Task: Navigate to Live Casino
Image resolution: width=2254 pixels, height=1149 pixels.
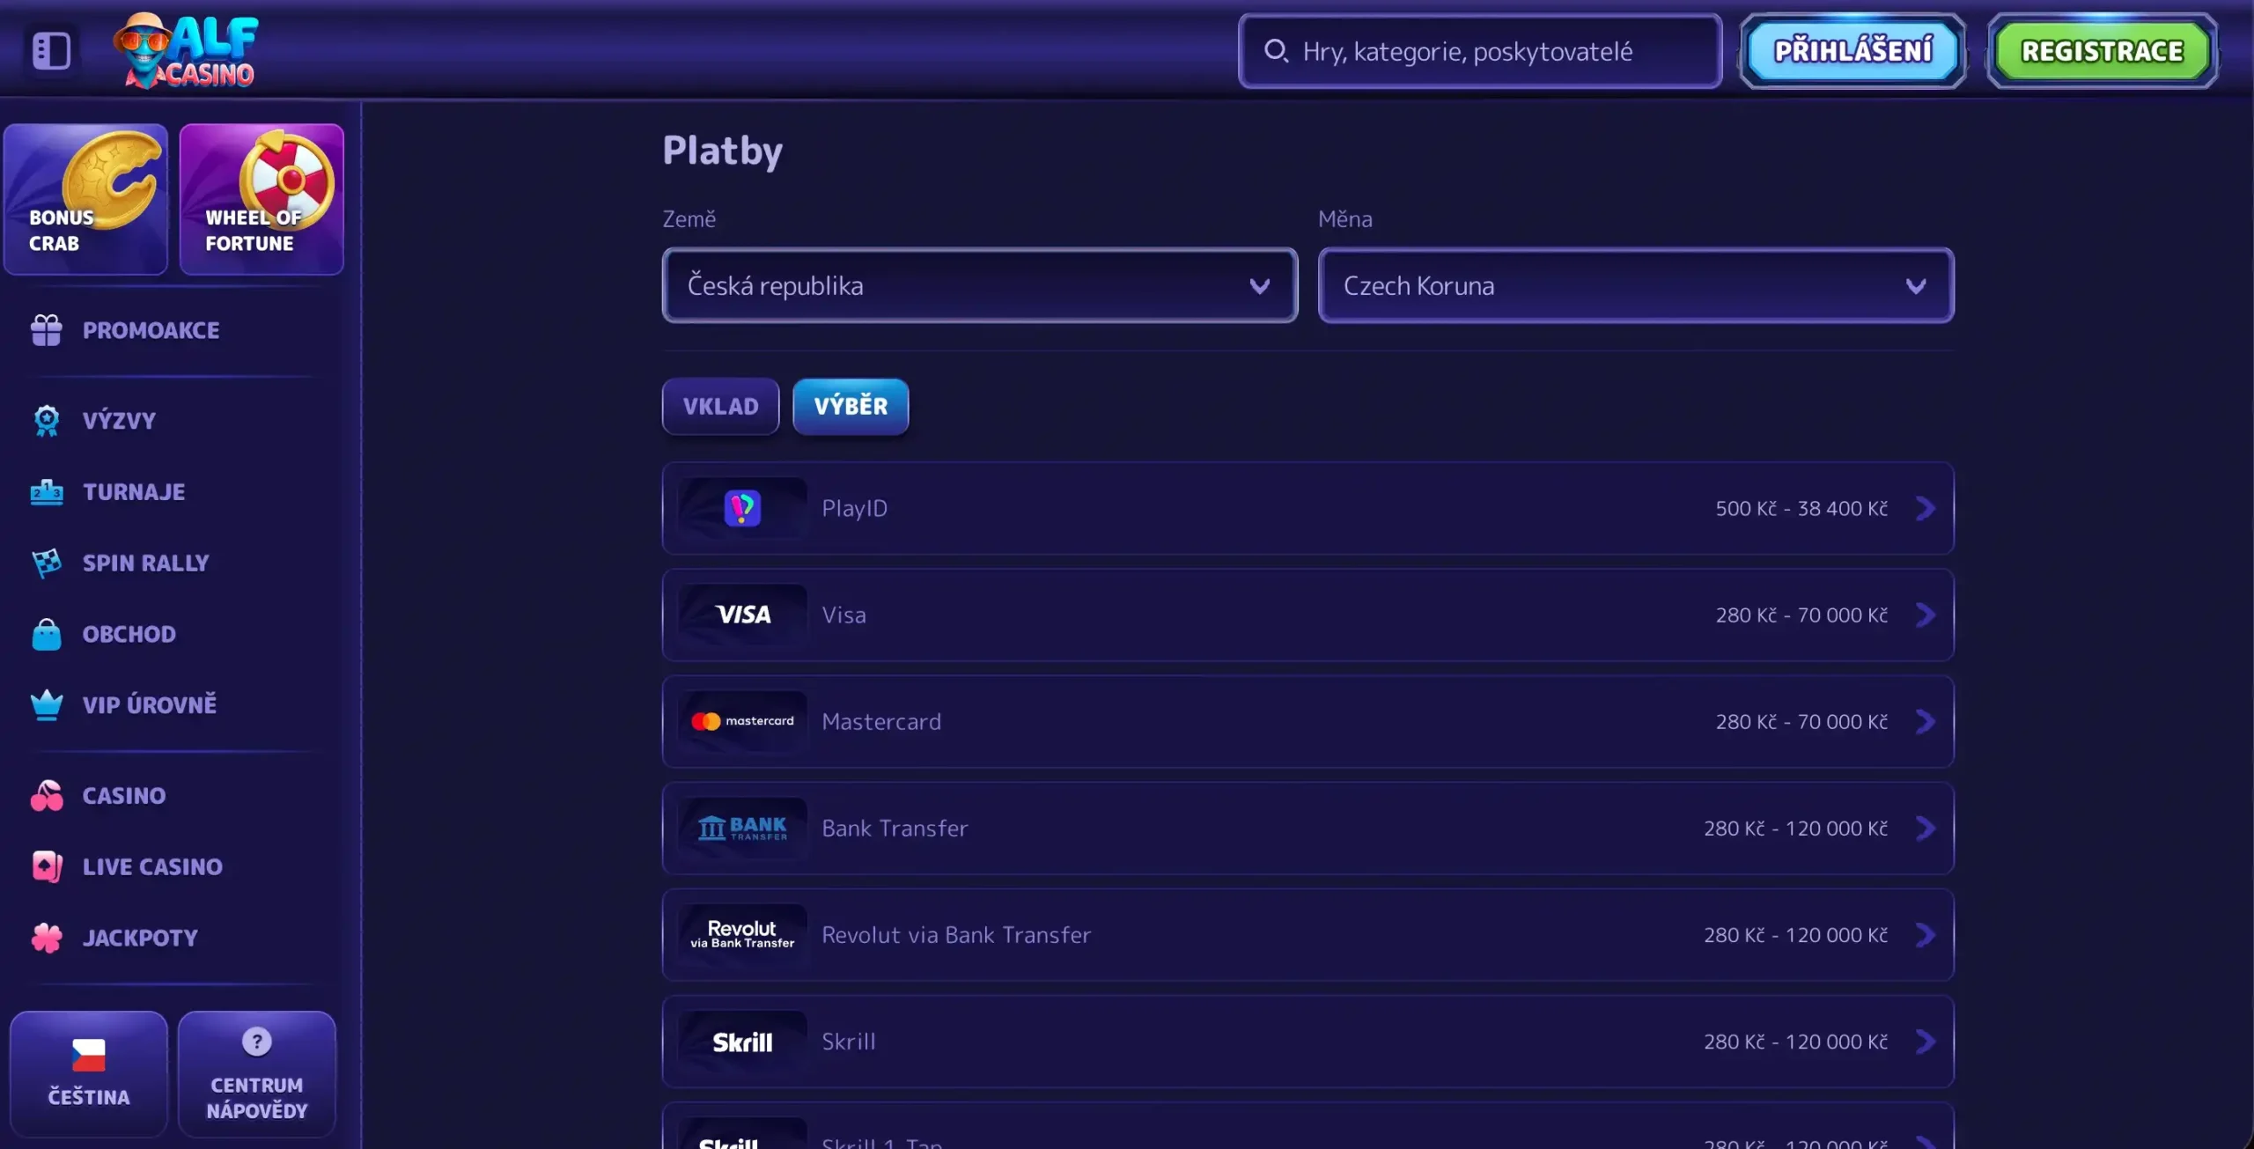Action: (152, 866)
